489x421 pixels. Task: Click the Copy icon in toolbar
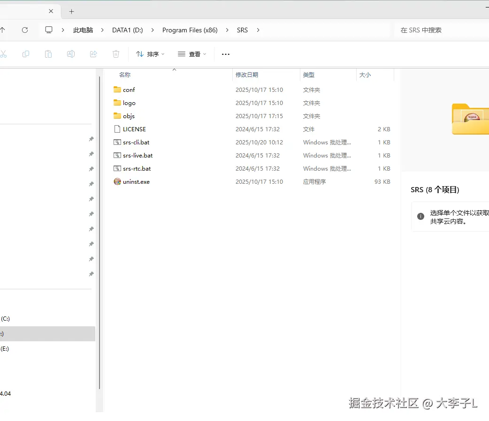point(26,54)
